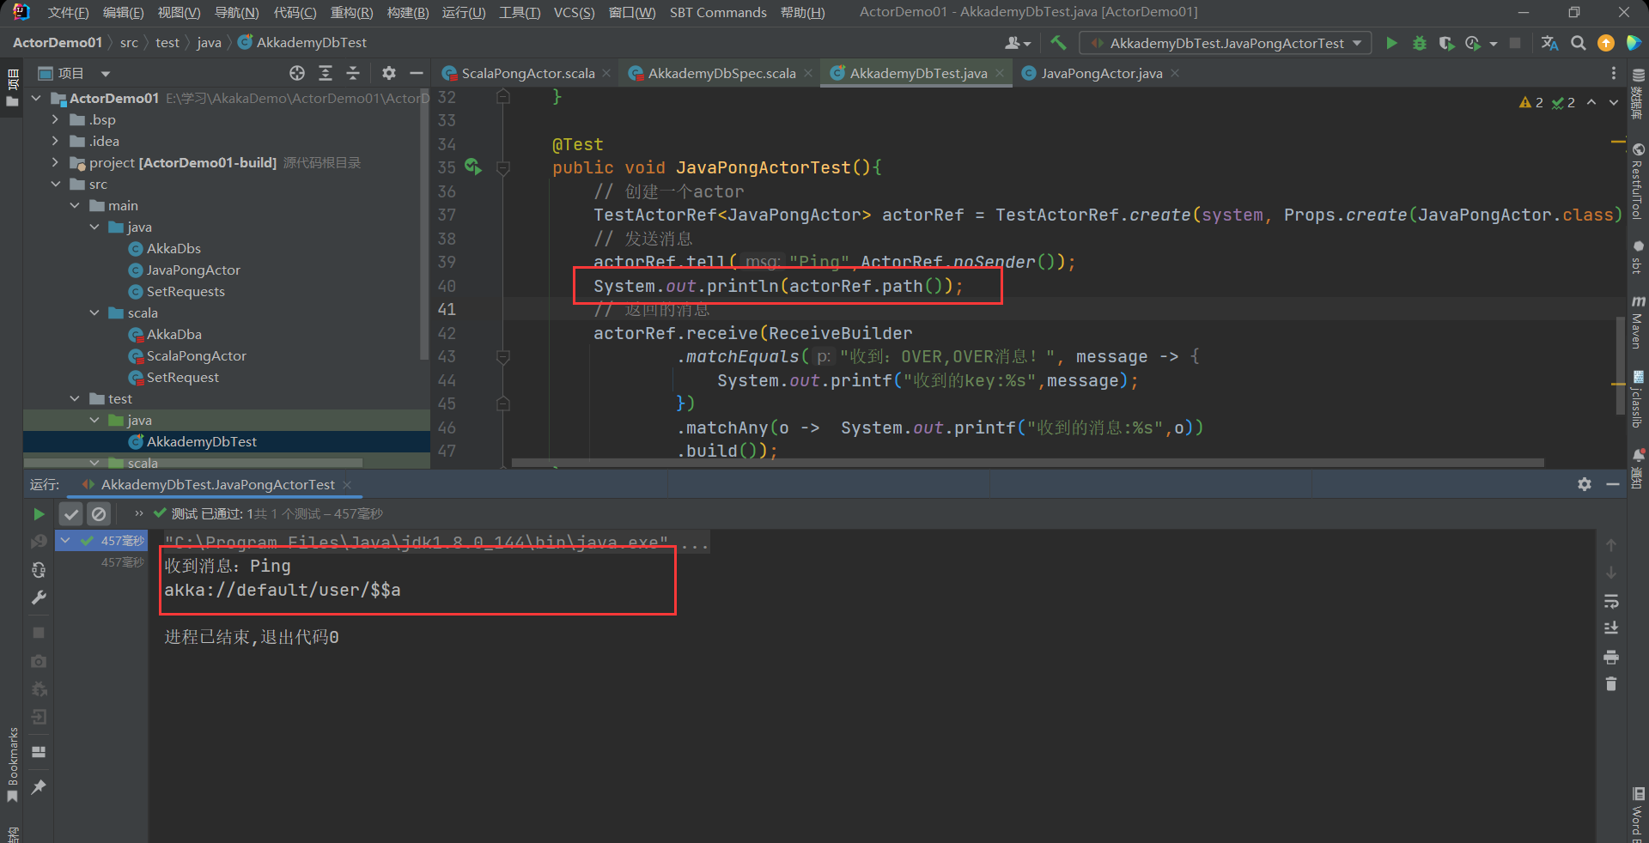Close the AkkademyDbTest.java tab
The width and height of the screenshot is (1649, 843).
click(1000, 74)
